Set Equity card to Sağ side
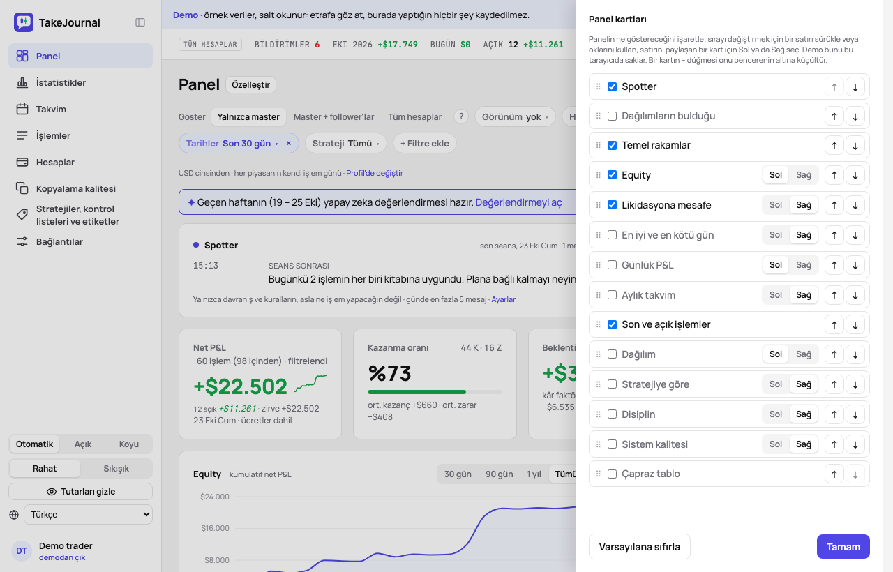The width and height of the screenshot is (893, 572). tap(804, 175)
